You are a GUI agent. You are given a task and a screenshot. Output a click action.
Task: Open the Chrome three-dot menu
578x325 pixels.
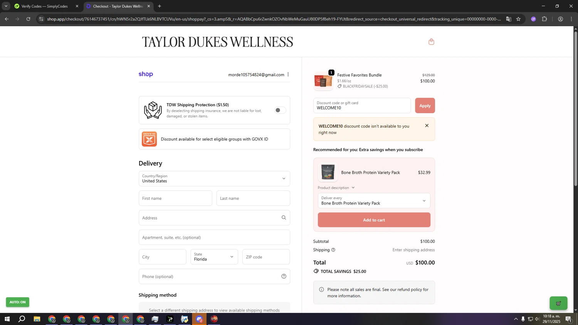(572, 19)
